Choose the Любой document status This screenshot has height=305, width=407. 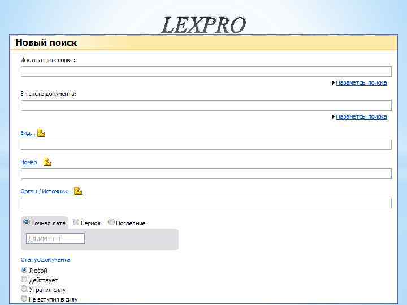pyautogui.click(x=24, y=270)
